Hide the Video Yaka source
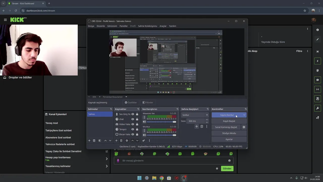323x182 pixels. point(133,124)
